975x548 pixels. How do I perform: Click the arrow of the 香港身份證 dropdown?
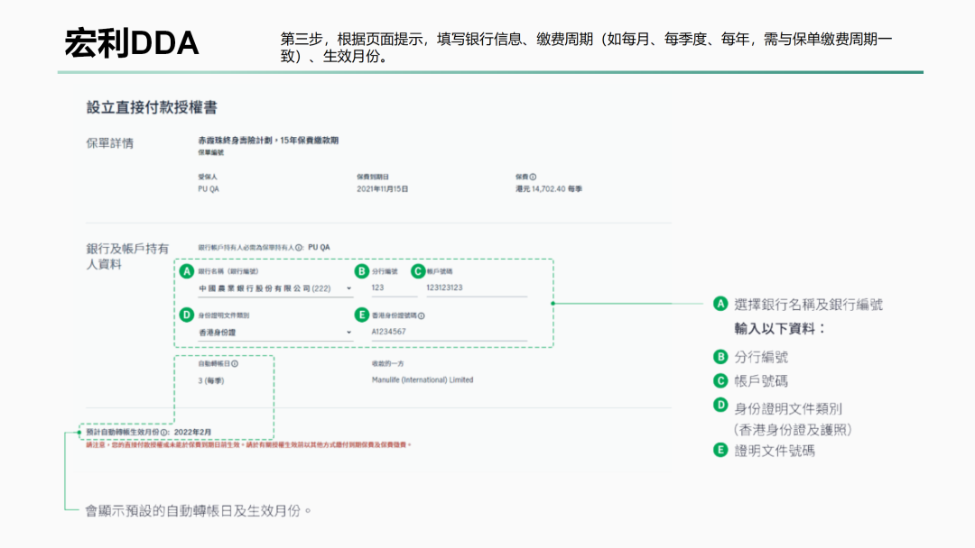[x=348, y=333]
